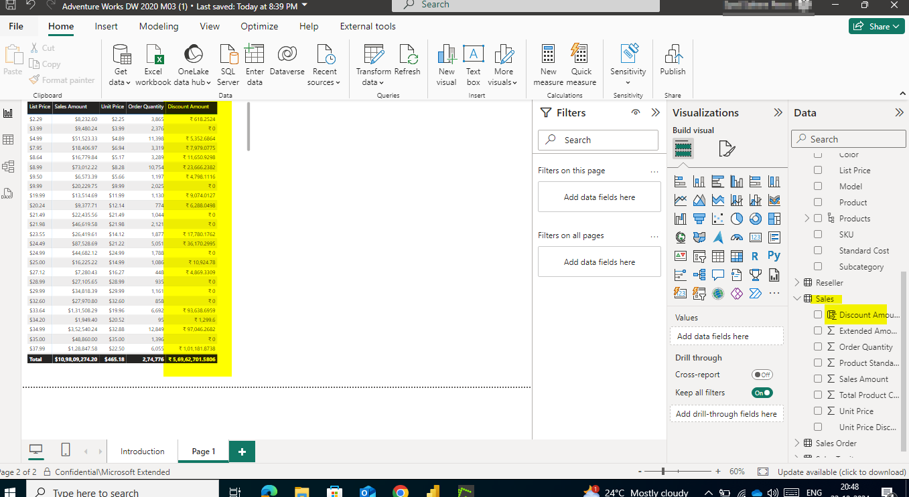Select the treemap visual
The width and height of the screenshot is (909, 497).
(x=774, y=219)
